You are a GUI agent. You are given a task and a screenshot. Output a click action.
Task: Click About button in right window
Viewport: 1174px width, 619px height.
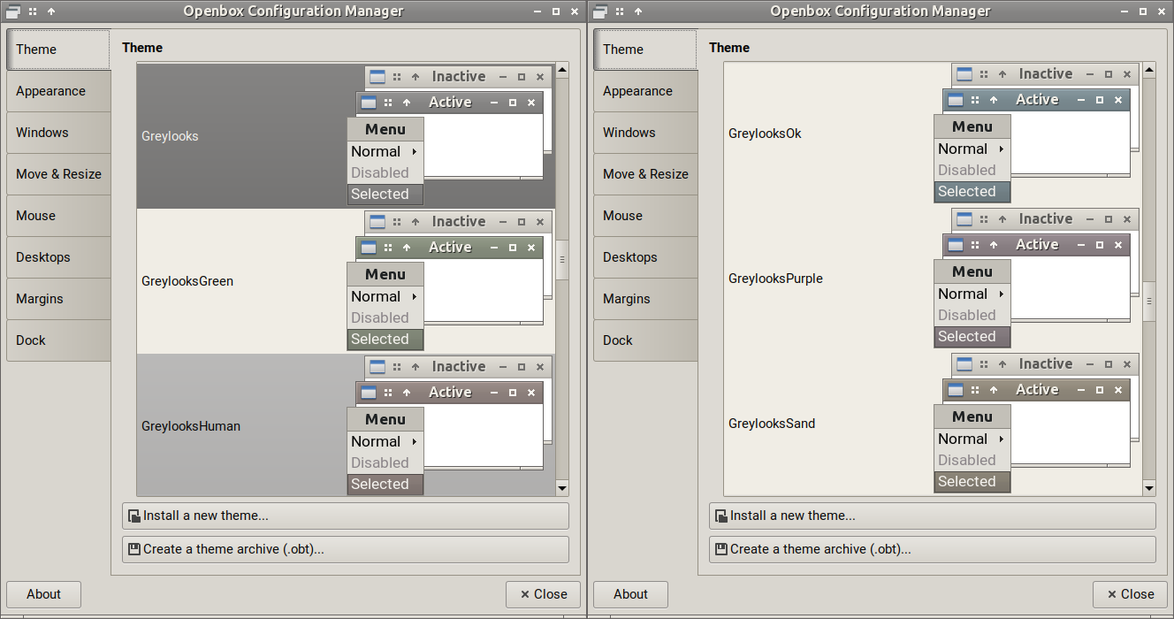click(630, 594)
